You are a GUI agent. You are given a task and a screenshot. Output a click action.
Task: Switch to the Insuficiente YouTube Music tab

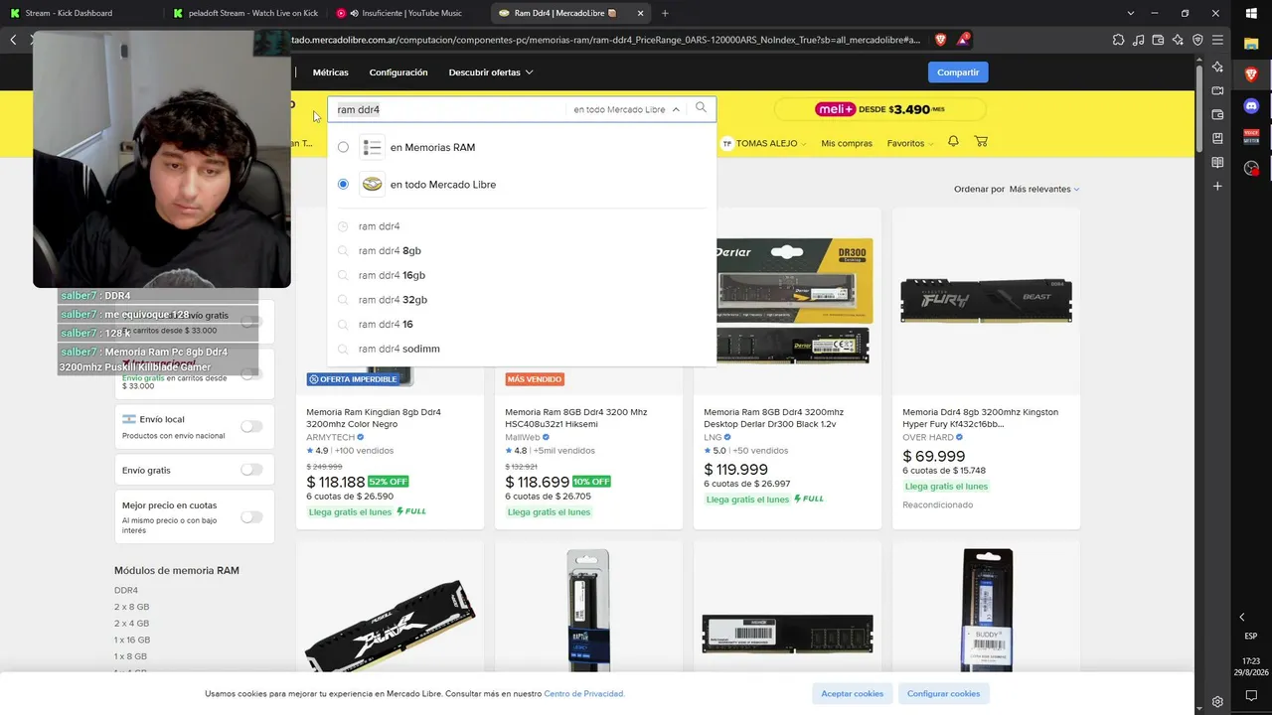[406, 13]
